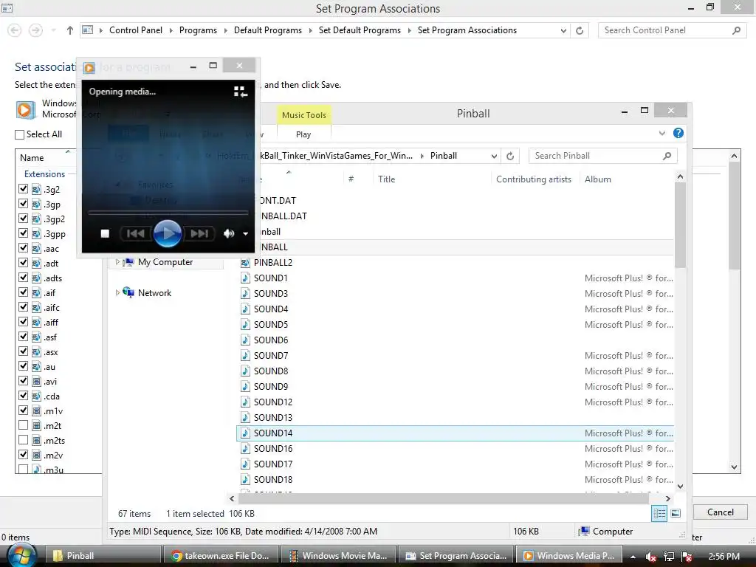
Task: Sort by Contributing artists column
Action: click(533, 179)
